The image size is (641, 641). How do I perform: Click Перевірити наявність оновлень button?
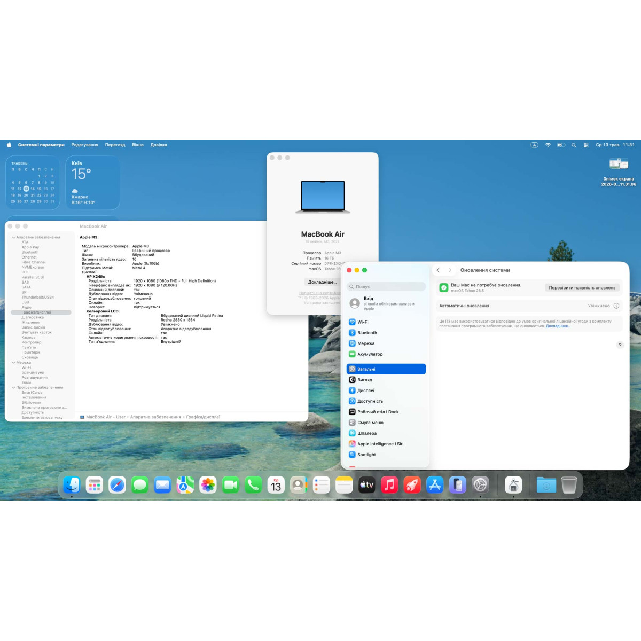pos(582,288)
